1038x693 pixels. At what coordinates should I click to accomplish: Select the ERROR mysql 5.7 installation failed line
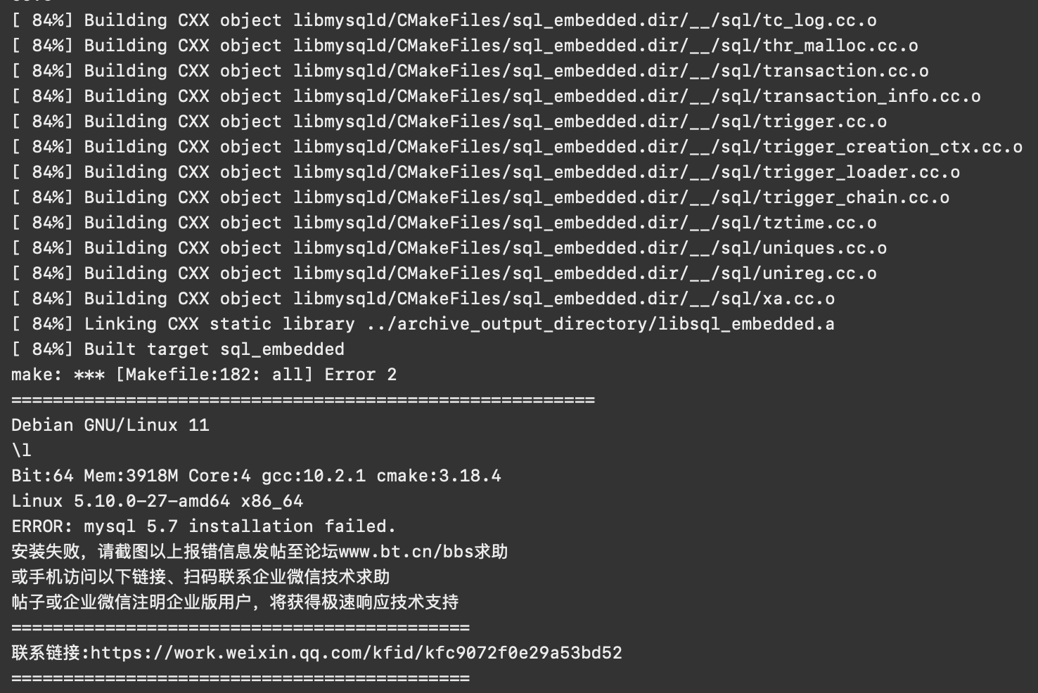pos(204,526)
